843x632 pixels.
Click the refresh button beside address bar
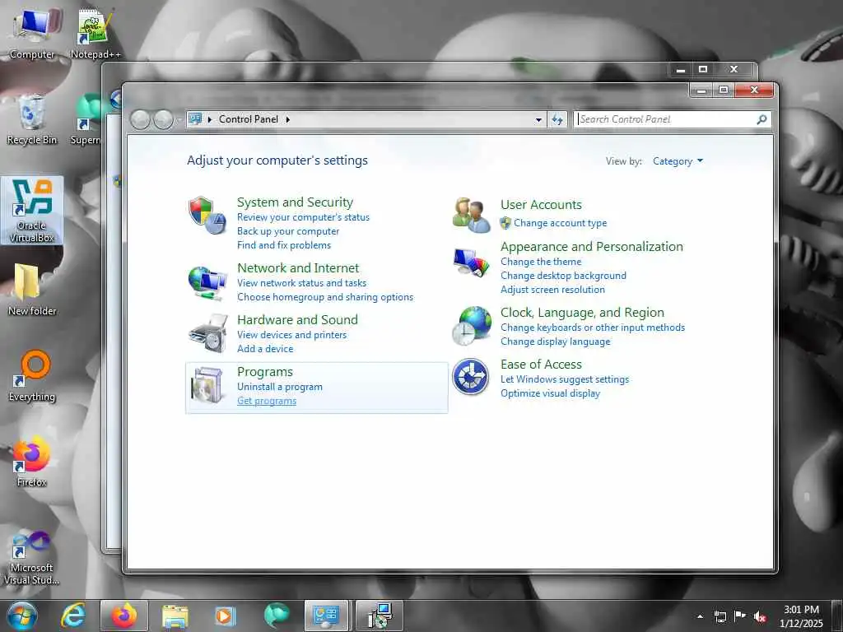557,119
